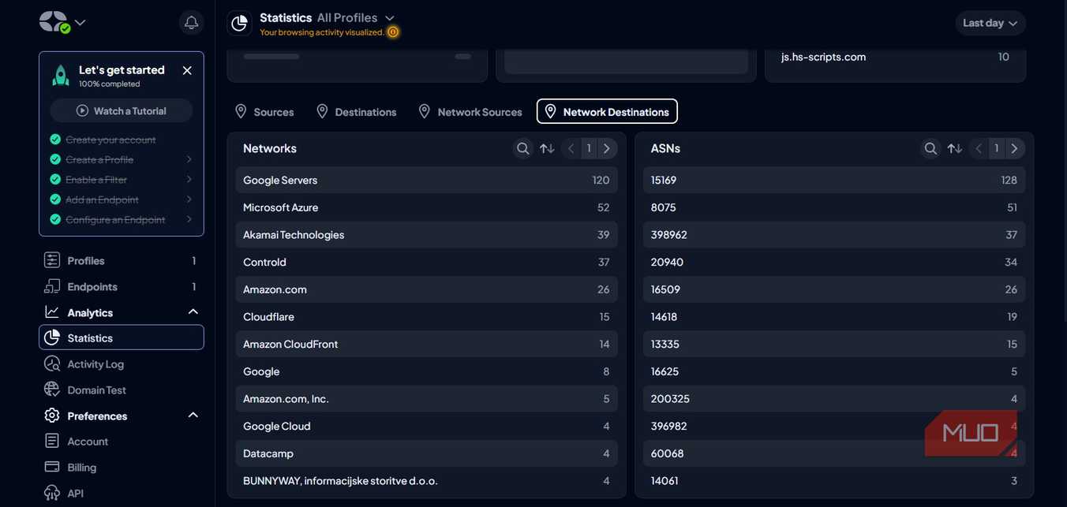The image size is (1067, 507).
Task: Change the Last day time range
Action: (x=990, y=23)
